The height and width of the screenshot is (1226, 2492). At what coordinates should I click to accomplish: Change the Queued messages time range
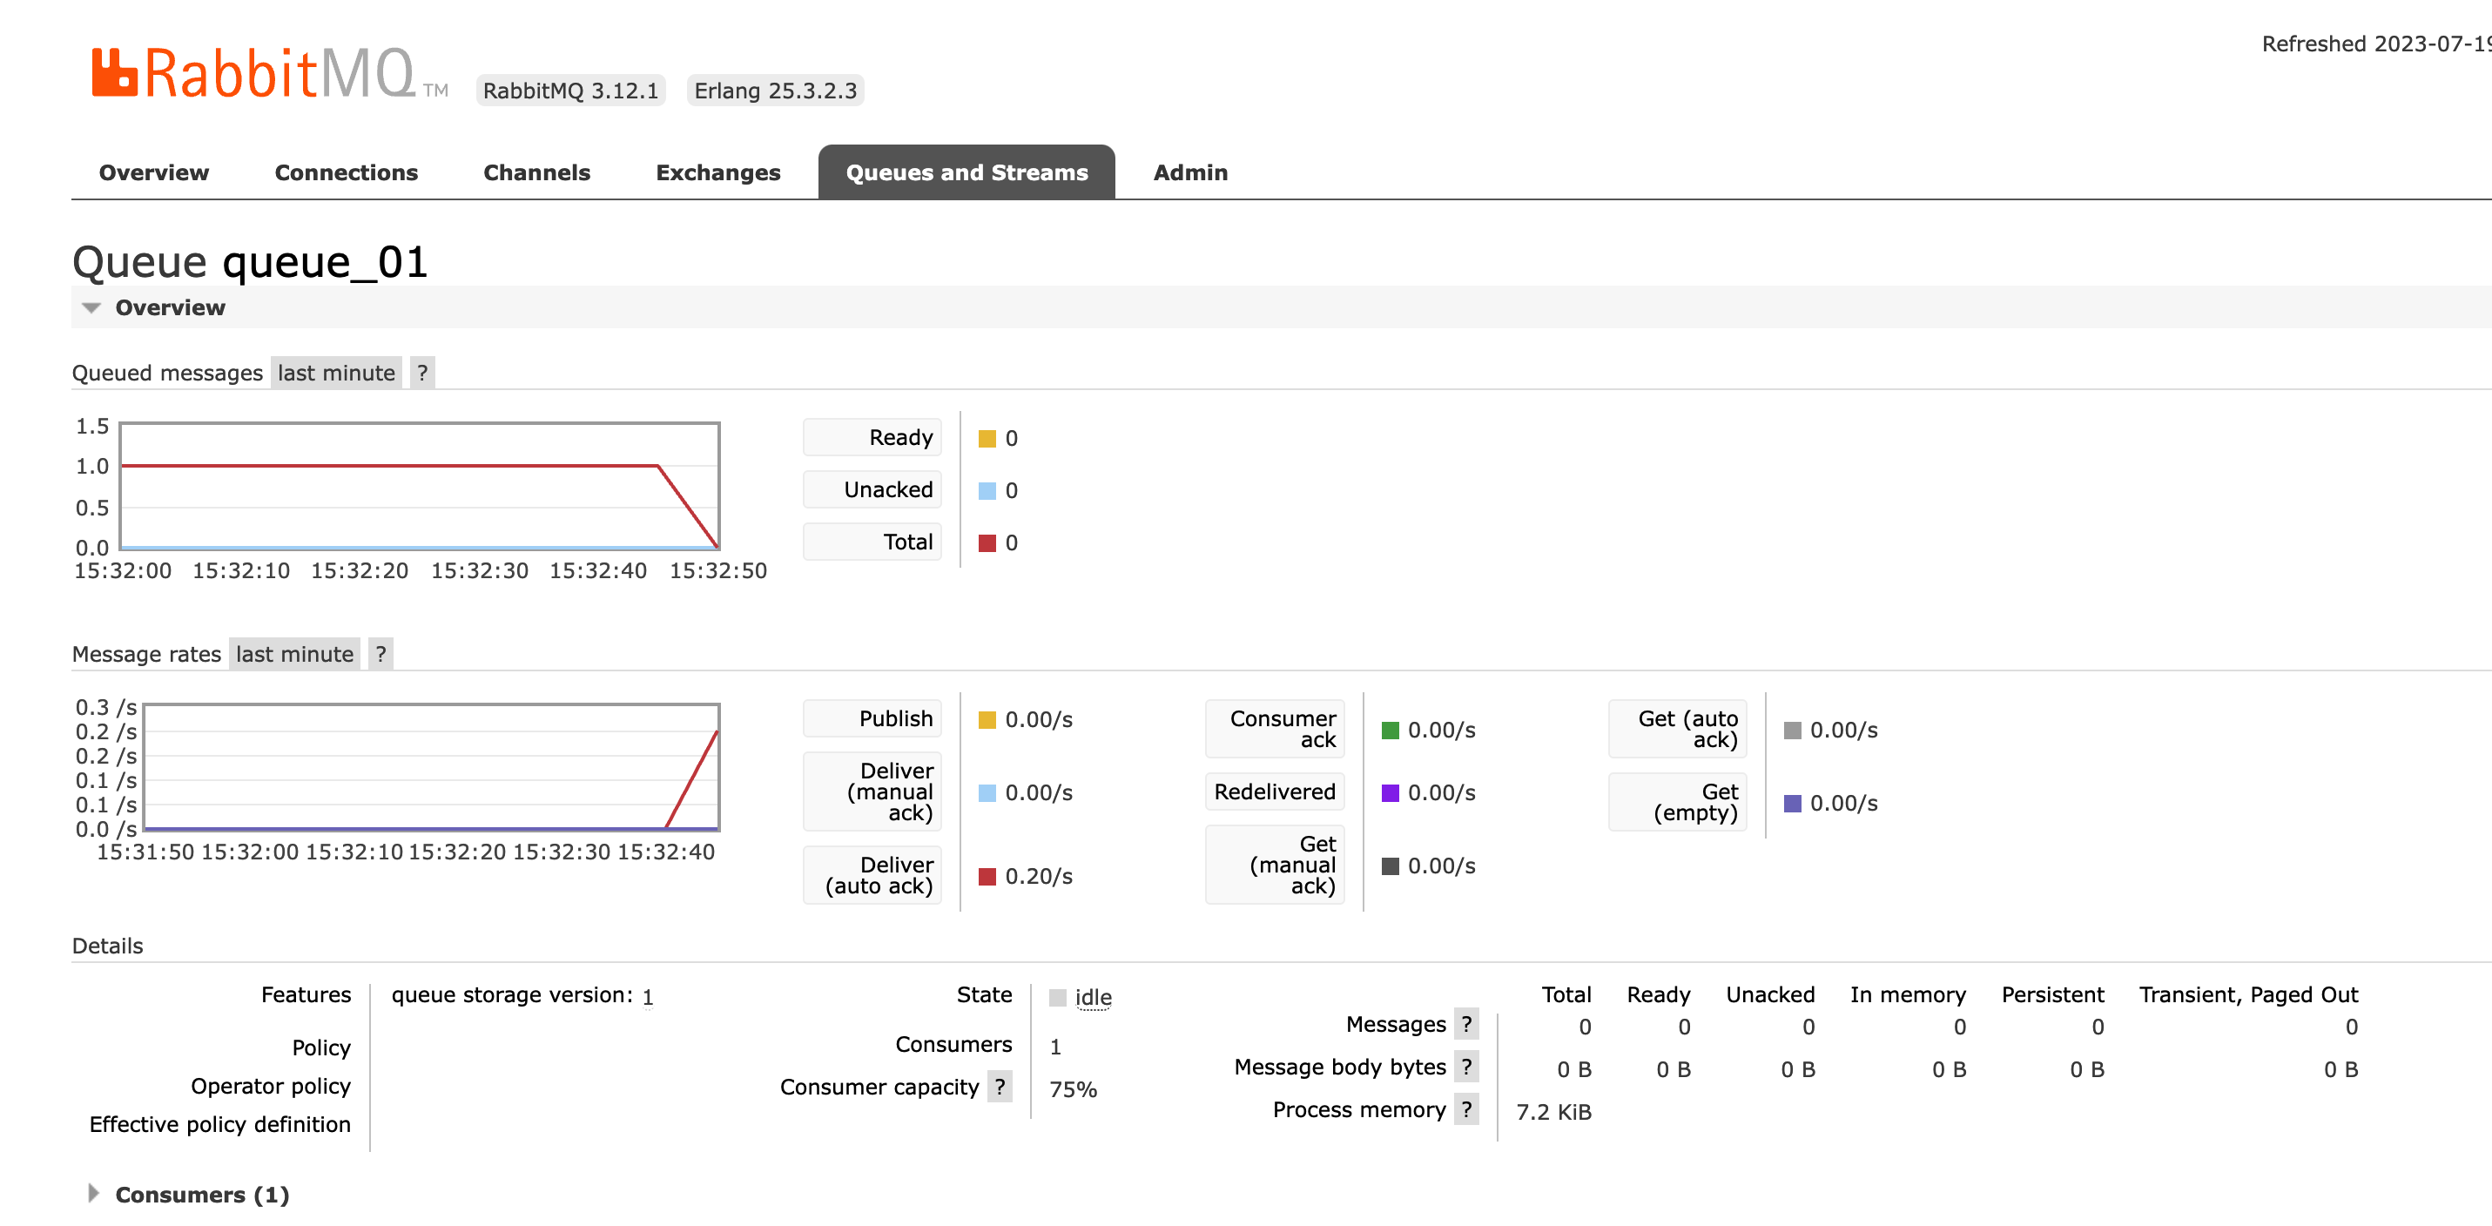click(336, 373)
